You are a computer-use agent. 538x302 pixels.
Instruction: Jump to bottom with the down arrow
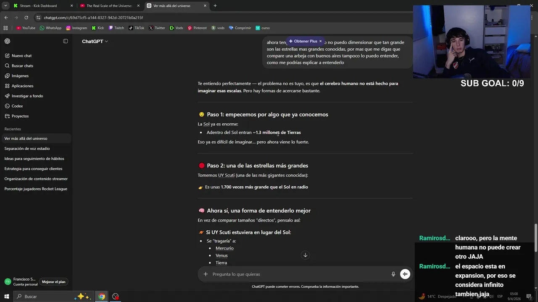click(306, 255)
